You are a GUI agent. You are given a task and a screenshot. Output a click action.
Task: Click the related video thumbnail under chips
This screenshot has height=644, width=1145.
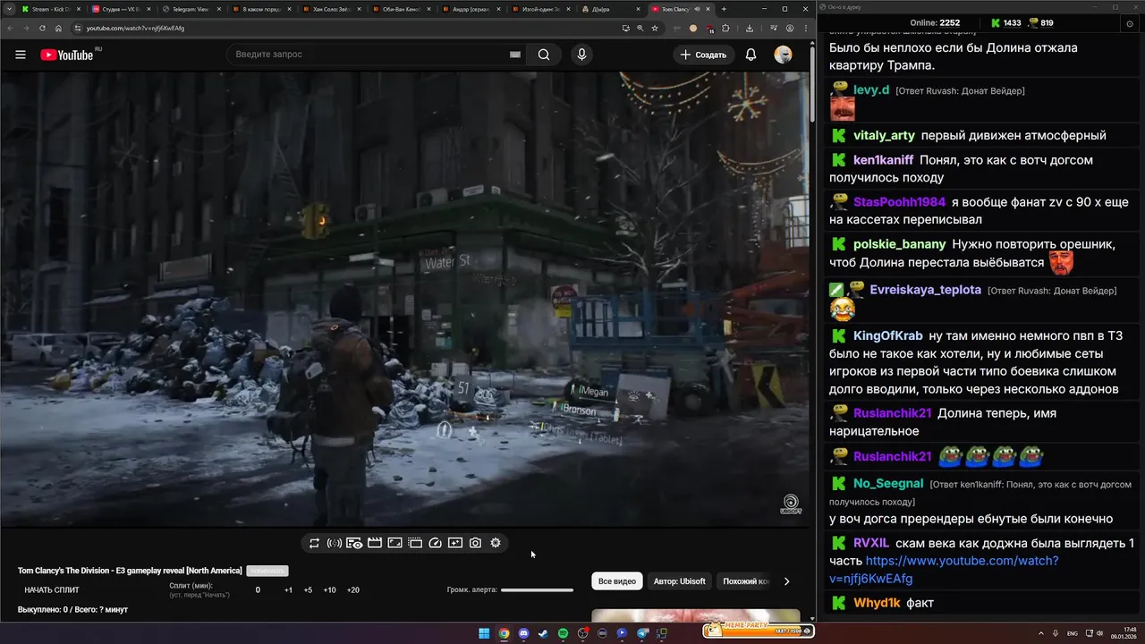tap(696, 615)
